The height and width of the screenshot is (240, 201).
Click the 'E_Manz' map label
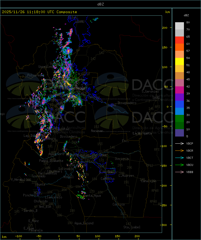tap(34, 221)
